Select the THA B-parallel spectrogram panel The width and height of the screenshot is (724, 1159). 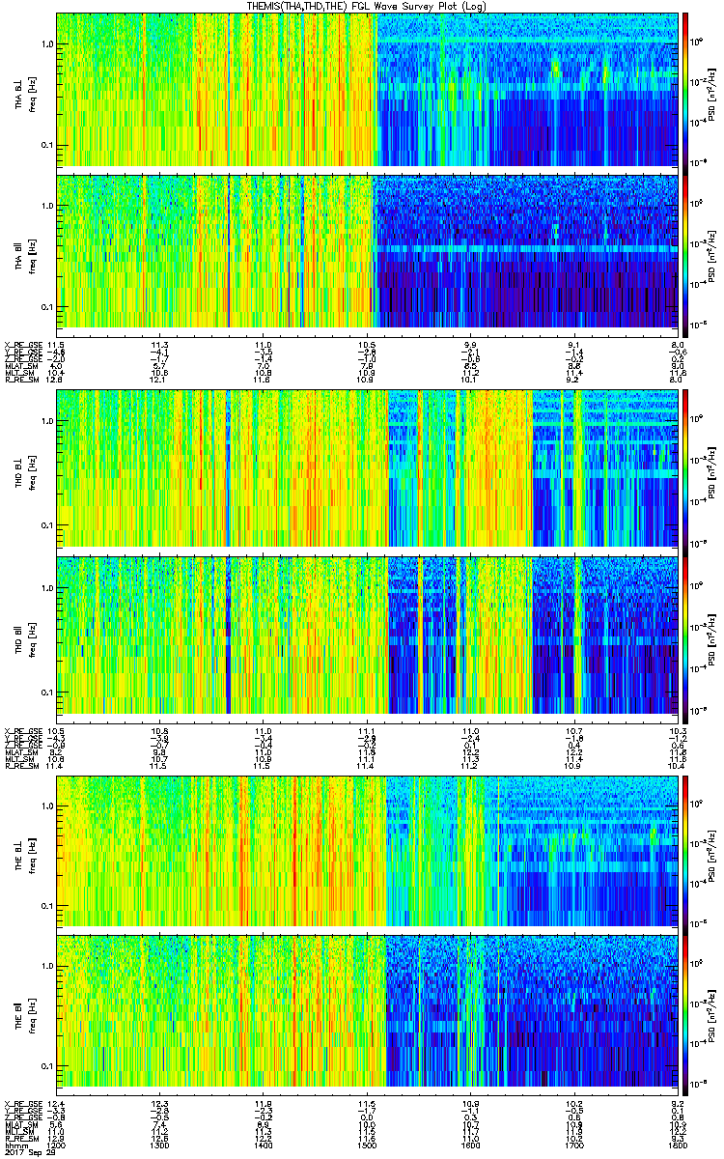(x=367, y=251)
